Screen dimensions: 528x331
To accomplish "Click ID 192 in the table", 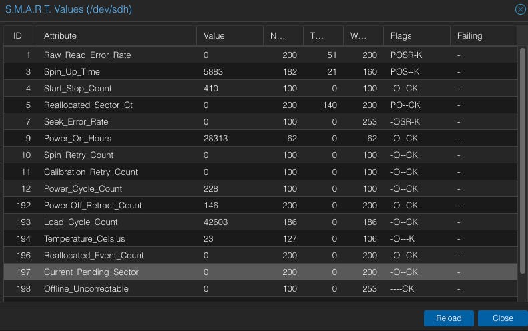I will click(23, 205).
